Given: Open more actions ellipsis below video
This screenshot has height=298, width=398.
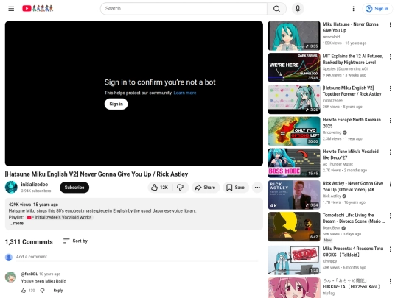Looking at the screenshot, I should pos(257,188).
